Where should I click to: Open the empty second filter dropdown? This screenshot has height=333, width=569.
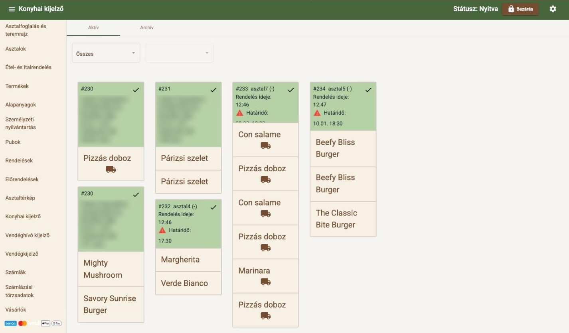[180, 53]
